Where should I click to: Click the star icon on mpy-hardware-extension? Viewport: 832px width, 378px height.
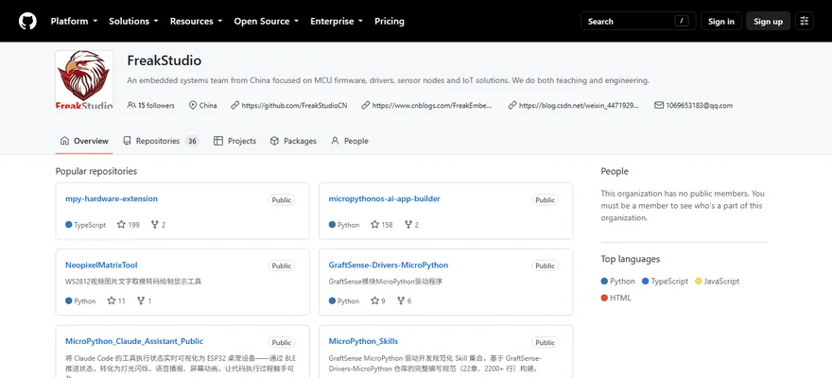pyautogui.click(x=121, y=225)
